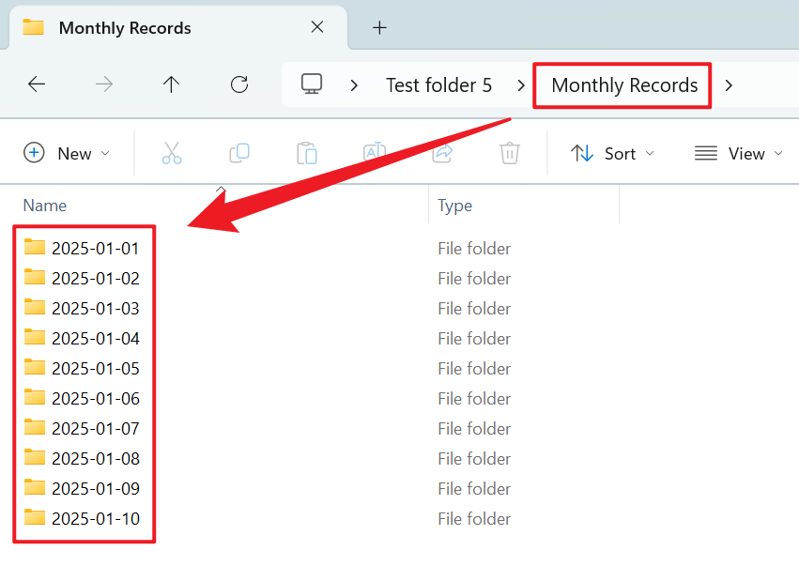
Task: Click the Rename icon in toolbar
Action: (x=375, y=153)
